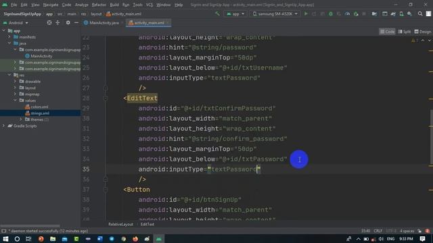Image resolution: width=433 pixels, height=243 pixels.
Task: Expand the mipmap folder
Action: (15, 94)
